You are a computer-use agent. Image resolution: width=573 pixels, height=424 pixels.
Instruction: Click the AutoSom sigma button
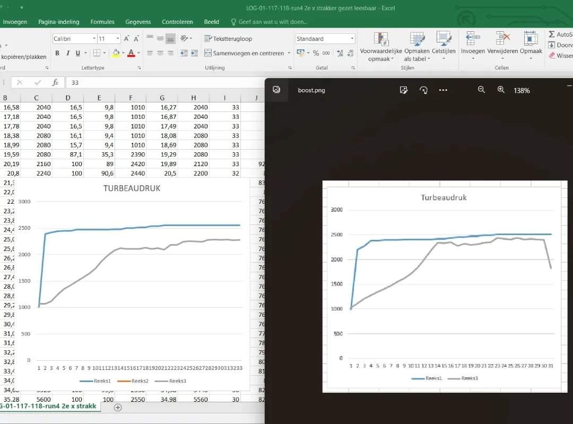[x=560, y=34]
